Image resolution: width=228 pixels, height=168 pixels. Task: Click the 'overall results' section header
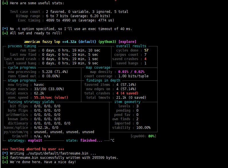[x=131, y=46]
